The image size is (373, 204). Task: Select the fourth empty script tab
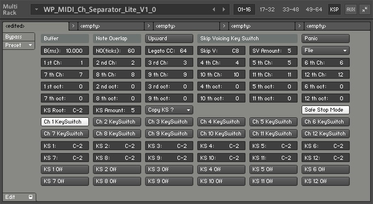click(262, 26)
